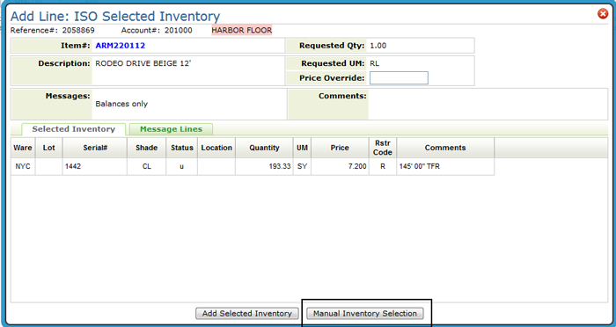Click the Lot column header
Image resolution: width=616 pixels, height=327 pixels.
click(x=48, y=148)
